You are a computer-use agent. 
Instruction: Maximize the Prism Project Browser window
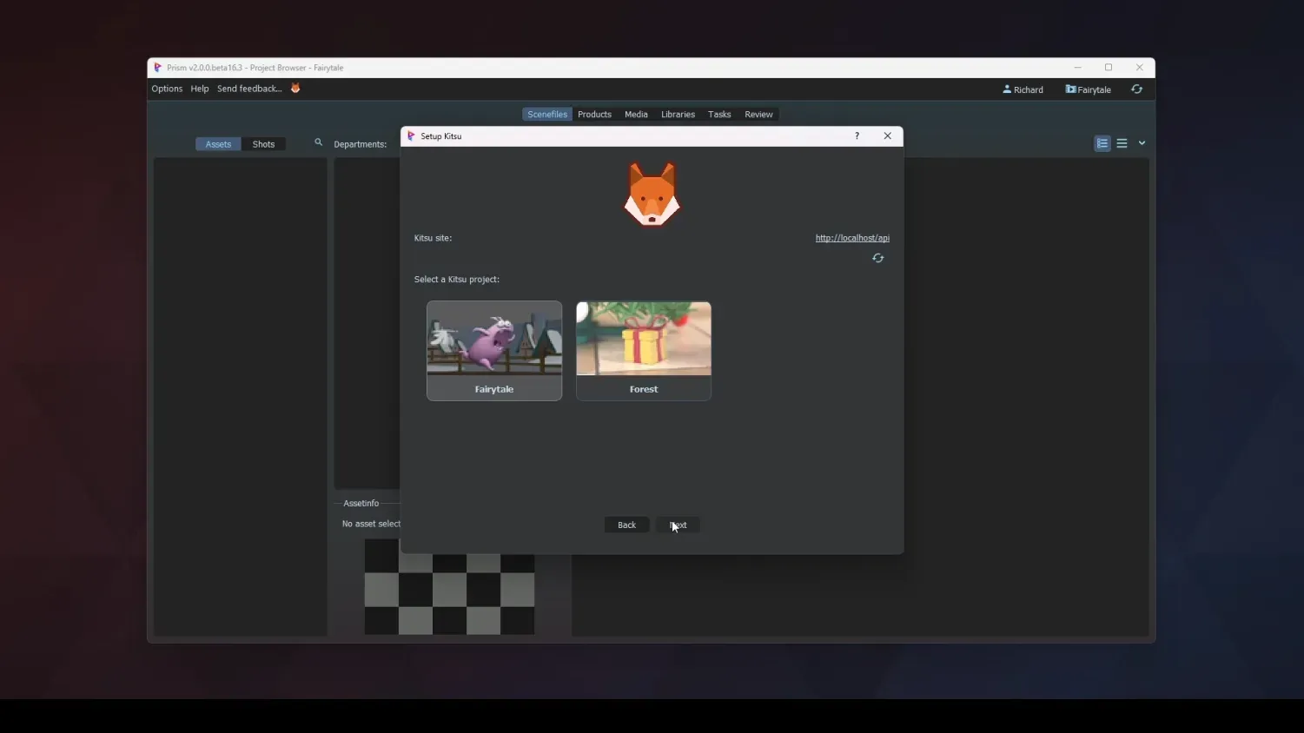point(1109,68)
